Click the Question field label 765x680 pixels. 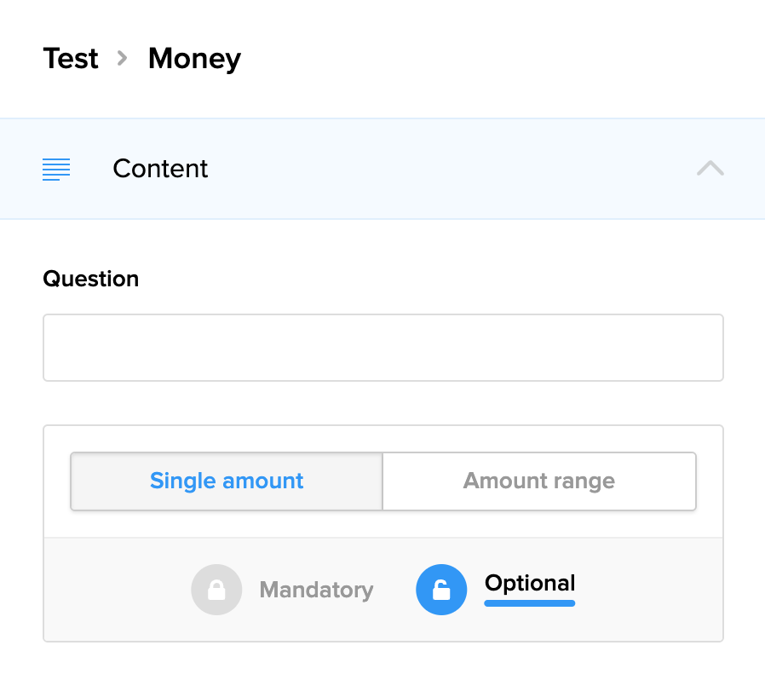click(90, 279)
